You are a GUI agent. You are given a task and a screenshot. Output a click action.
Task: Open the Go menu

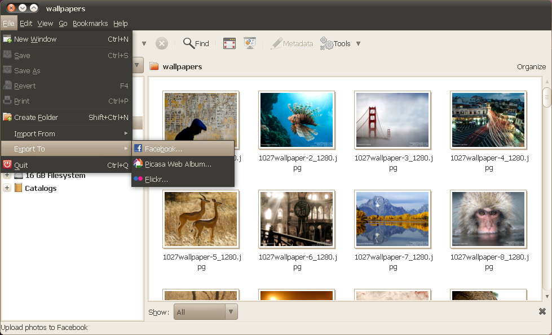[63, 24]
